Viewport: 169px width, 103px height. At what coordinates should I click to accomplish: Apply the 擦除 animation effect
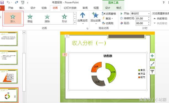tap(47, 18)
